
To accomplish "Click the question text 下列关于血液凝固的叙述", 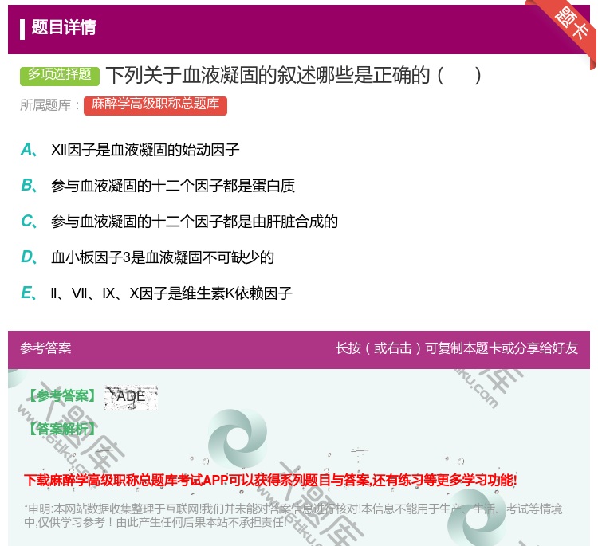I will [x=293, y=75].
